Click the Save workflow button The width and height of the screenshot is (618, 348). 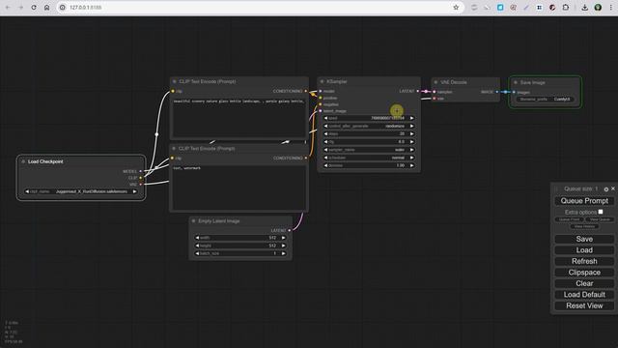point(584,239)
